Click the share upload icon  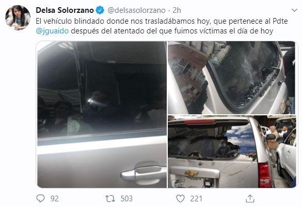[250, 199]
